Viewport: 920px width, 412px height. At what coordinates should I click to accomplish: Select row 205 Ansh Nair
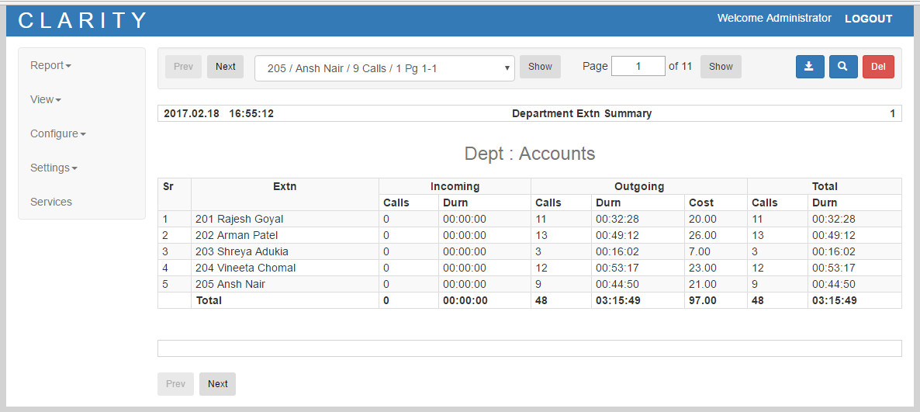coord(529,284)
